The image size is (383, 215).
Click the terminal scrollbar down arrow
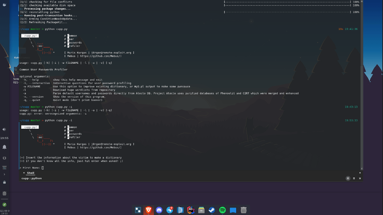362,169
